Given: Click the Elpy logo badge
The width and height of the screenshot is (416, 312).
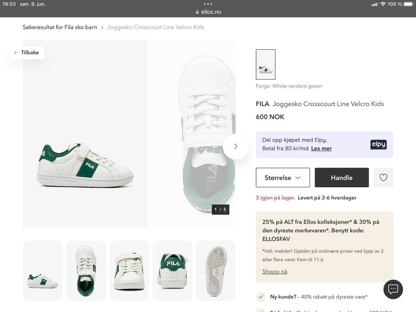Looking at the screenshot, I should pyautogui.click(x=378, y=145).
